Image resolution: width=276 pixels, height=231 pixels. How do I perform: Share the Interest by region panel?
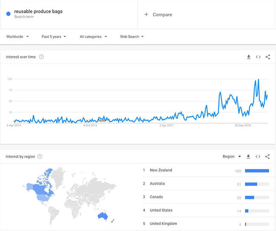(268, 157)
